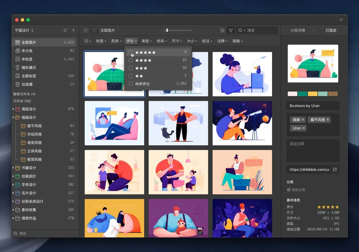Click the search magnifier icon

coord(240,30)
